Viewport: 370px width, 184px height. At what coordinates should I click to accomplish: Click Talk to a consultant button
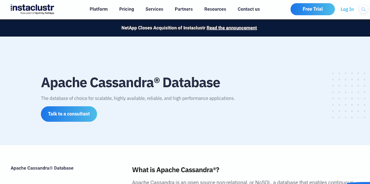point(69,114)
